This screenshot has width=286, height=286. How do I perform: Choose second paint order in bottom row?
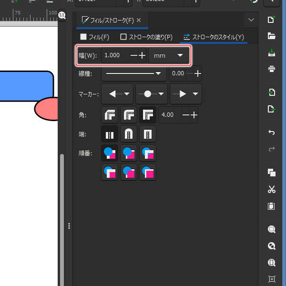129,172
